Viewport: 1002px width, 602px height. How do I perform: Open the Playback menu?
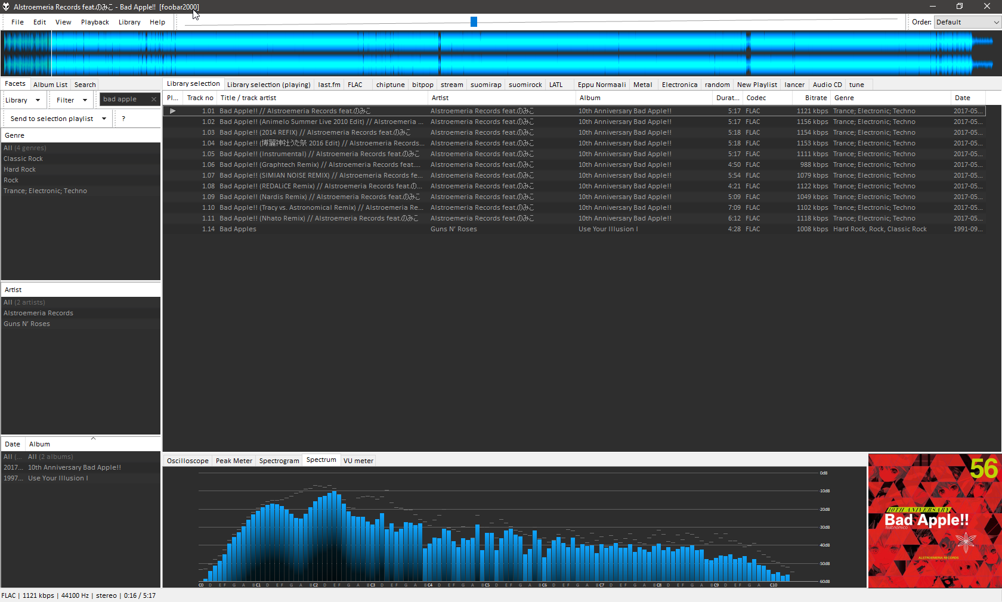(95, 22)
